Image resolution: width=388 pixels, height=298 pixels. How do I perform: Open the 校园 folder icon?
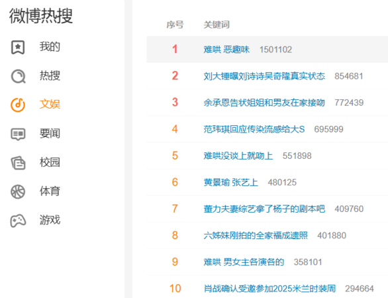(18, 163)
